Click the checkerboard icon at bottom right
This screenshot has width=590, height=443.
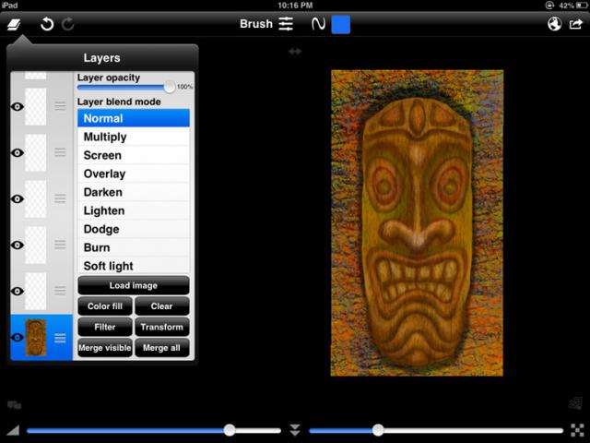pos(576,430)
